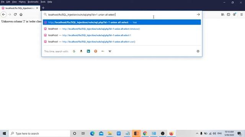Search this time with Wikipedia
245x137 pixels.
point(110,51)
